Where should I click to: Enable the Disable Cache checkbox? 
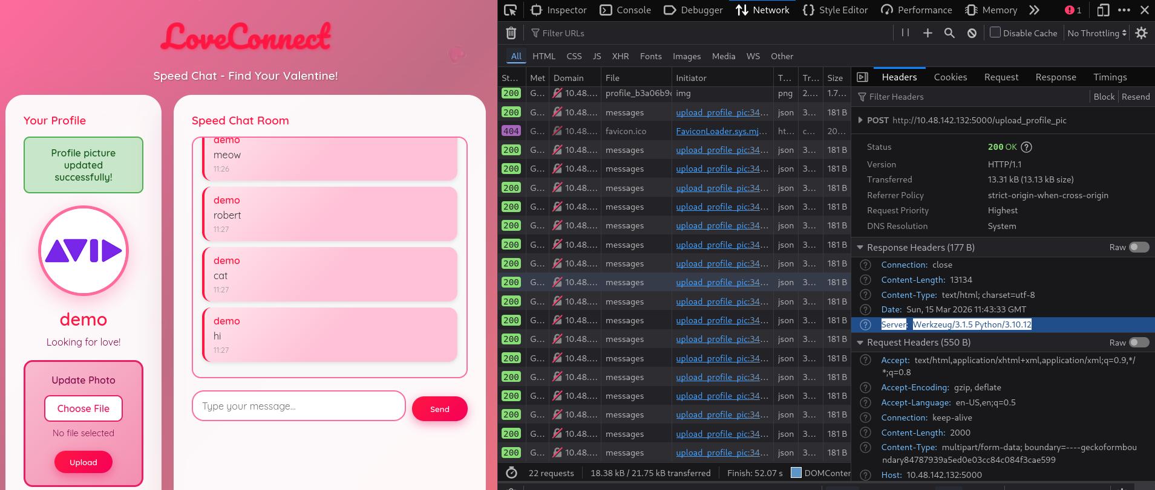[995, 33]
